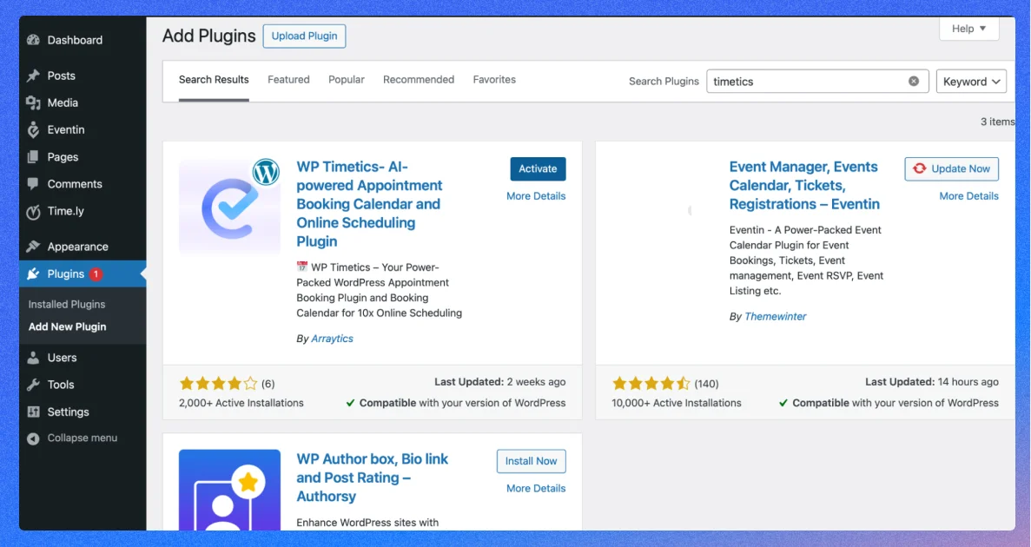The image size is (1031, 547).
Task: Click the WP Timetics star rating
Action: coord(218,383)
